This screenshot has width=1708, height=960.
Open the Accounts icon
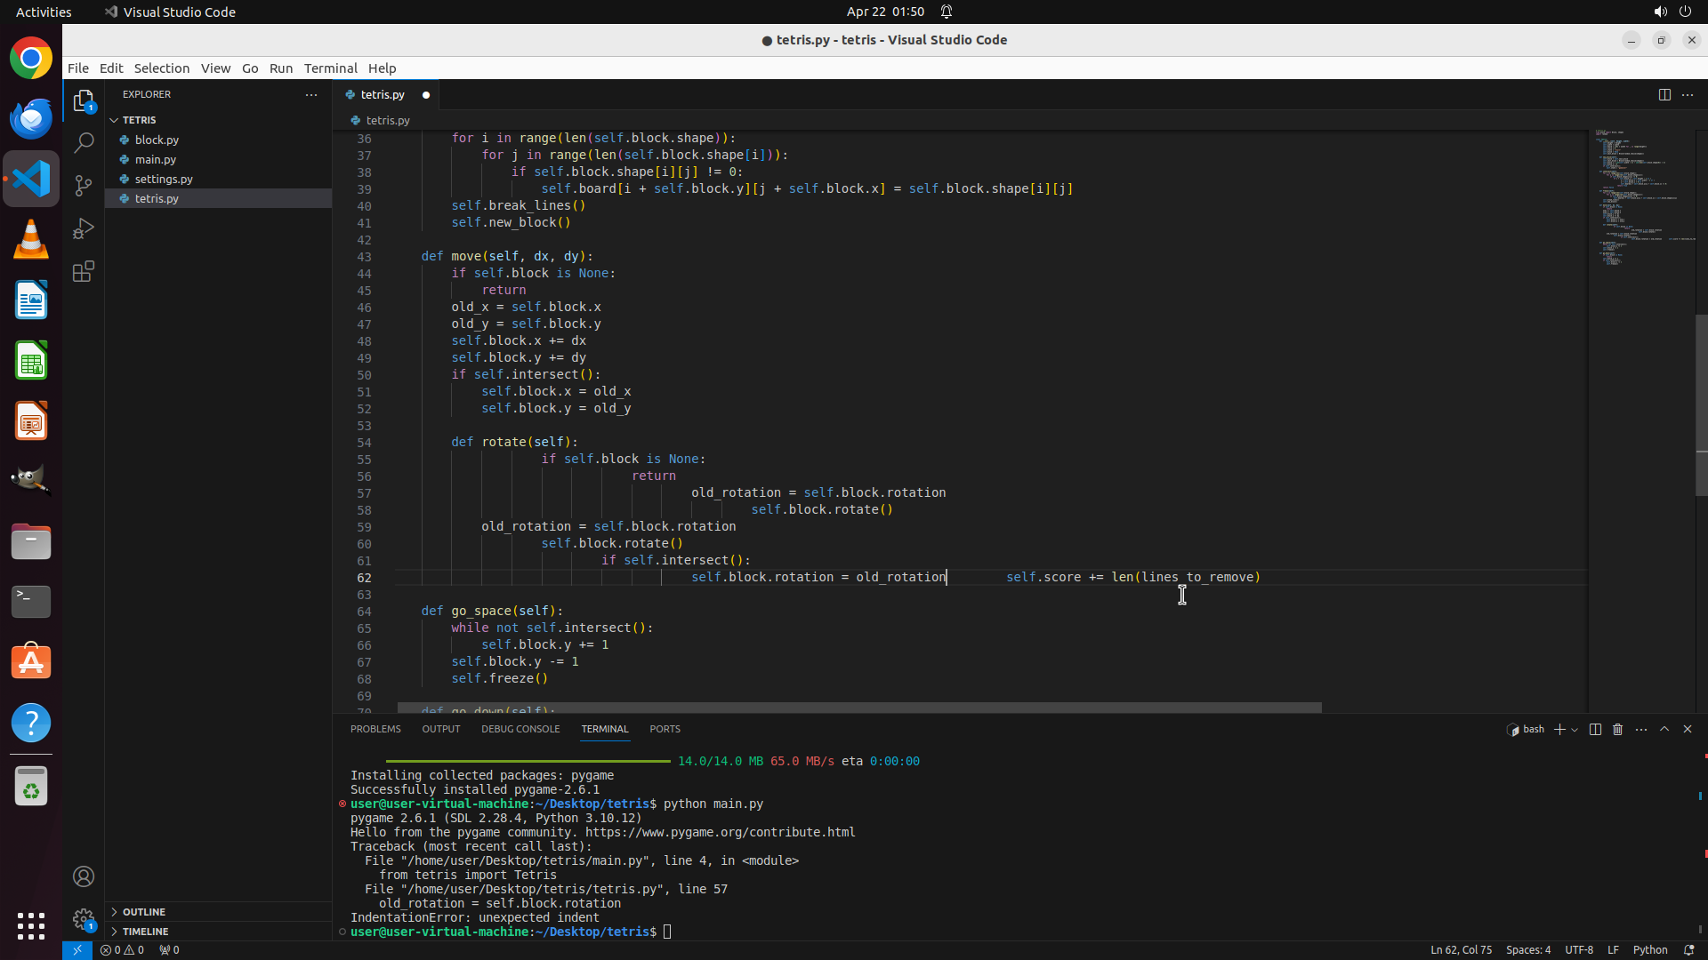point(84,876)
